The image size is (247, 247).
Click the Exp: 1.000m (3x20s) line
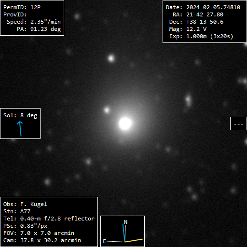(x=201, y=36)
